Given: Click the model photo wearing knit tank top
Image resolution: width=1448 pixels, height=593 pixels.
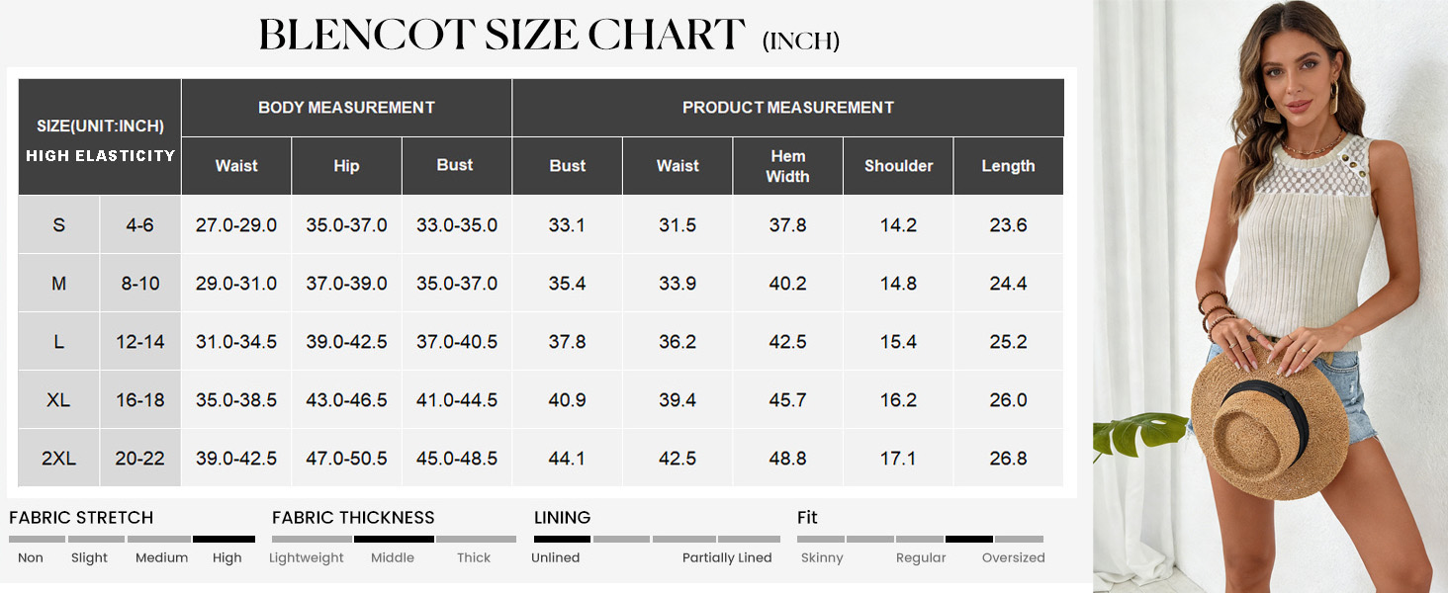Looking at the screenshot, I should [x=1270, y=296].
